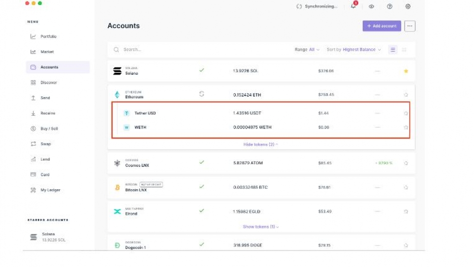The width and height of the screenshot is (474, 267).
Task: Open Card in the menu
Action: click(57, 175)
